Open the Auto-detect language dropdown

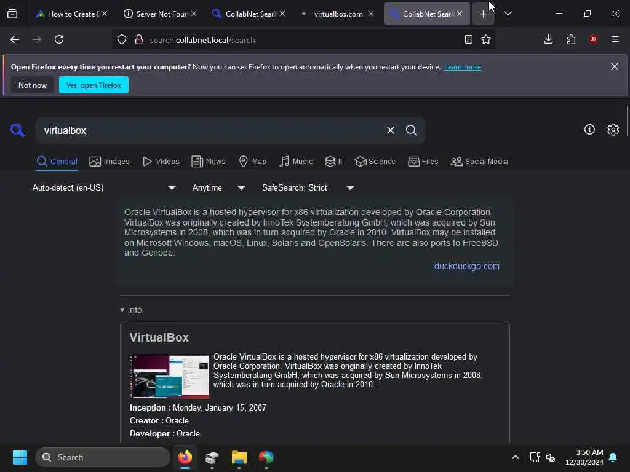pos(105,187)
